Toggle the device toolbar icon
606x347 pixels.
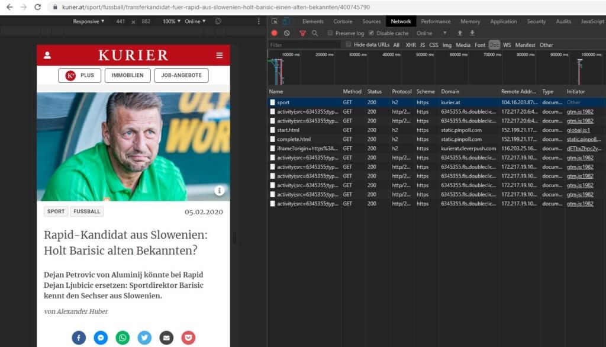[x=286, y=21]
